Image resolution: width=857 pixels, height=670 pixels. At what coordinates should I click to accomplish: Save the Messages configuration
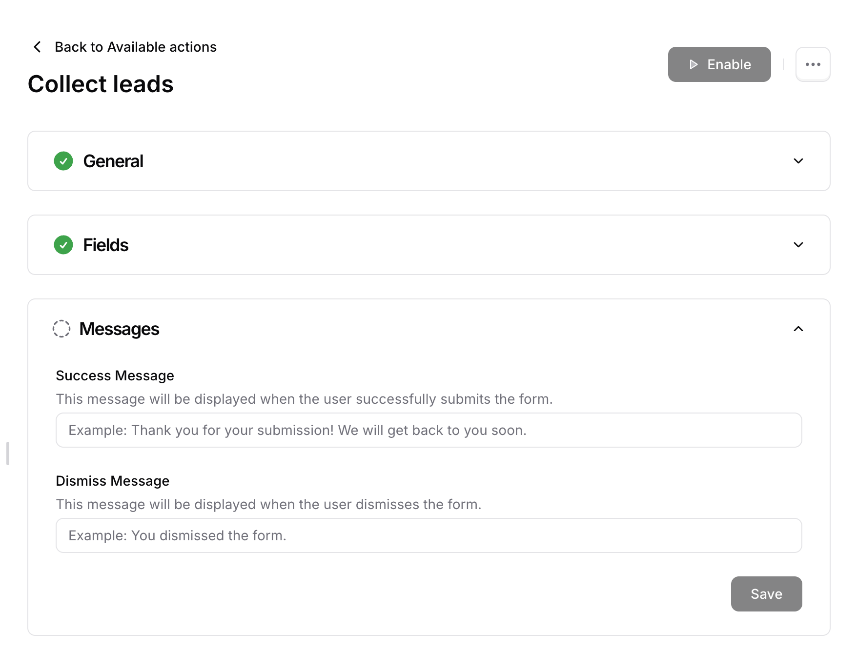766,594
